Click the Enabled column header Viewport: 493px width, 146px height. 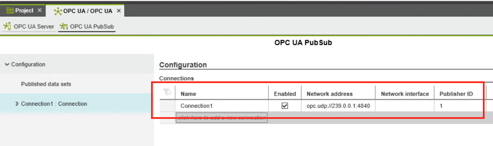(285, 94)
